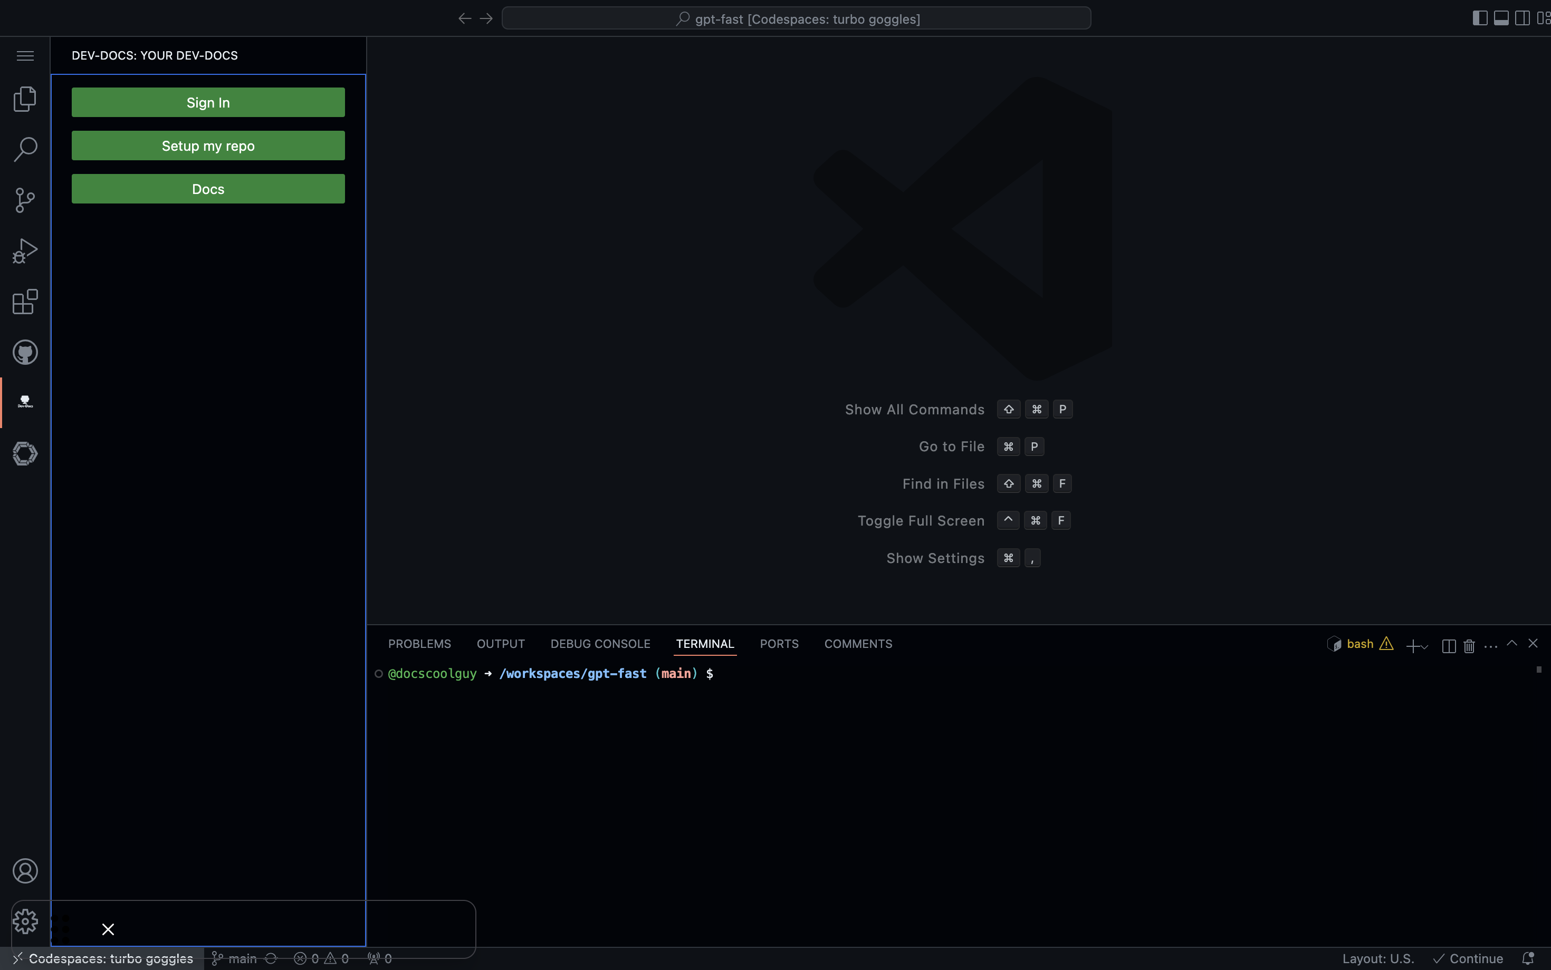Image resolution: width=1551 pixels, height=970 pixels.
Task: Open the Extensions view icon
Action: click(x=25, y=302)
